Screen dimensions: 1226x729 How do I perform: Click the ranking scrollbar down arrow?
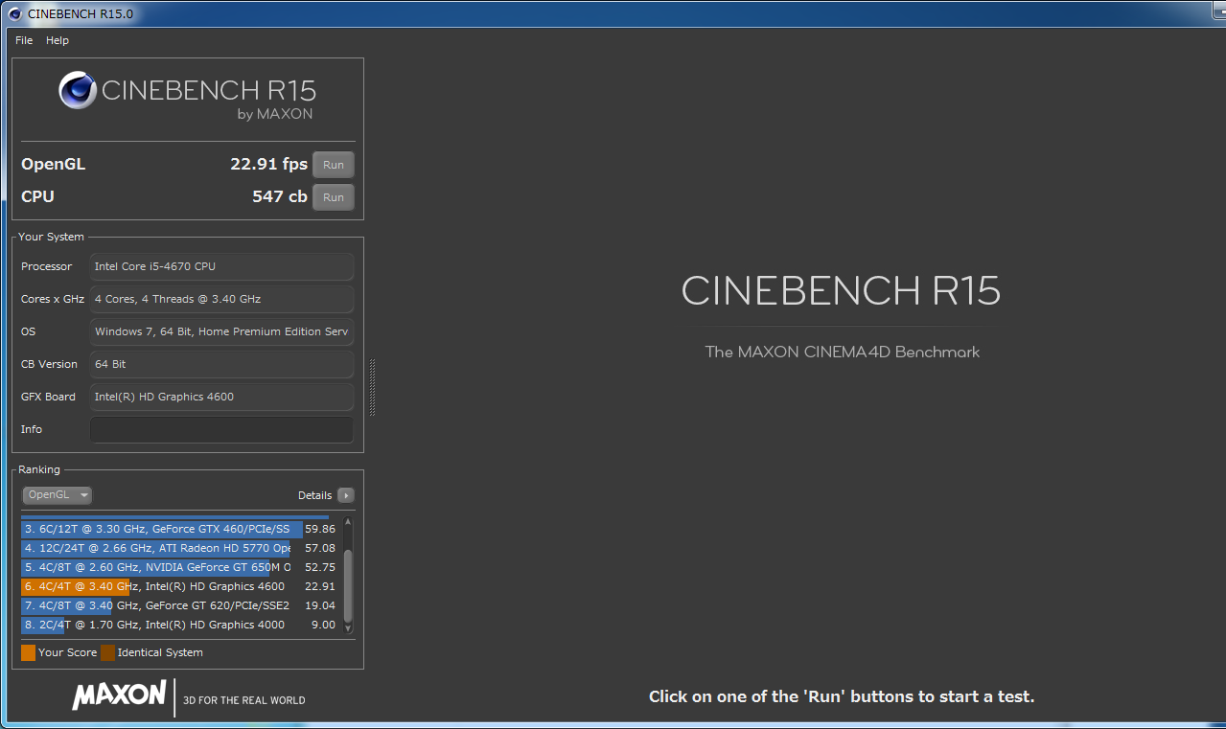(348, 627)
